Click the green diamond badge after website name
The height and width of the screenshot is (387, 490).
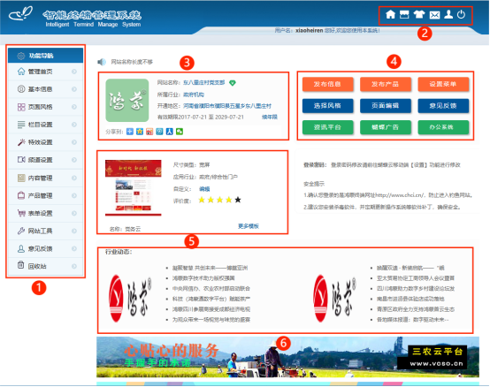(233, 83)
